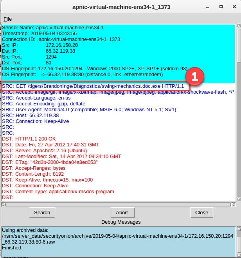Minimize the transcript window
This screenshot has width=241, height=258.
pyautogui.click(x=208, y=7)
